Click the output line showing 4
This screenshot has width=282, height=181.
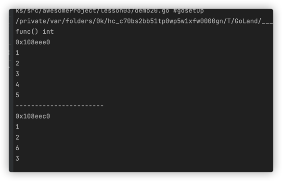pyautogui.click(x=17, y=85)
